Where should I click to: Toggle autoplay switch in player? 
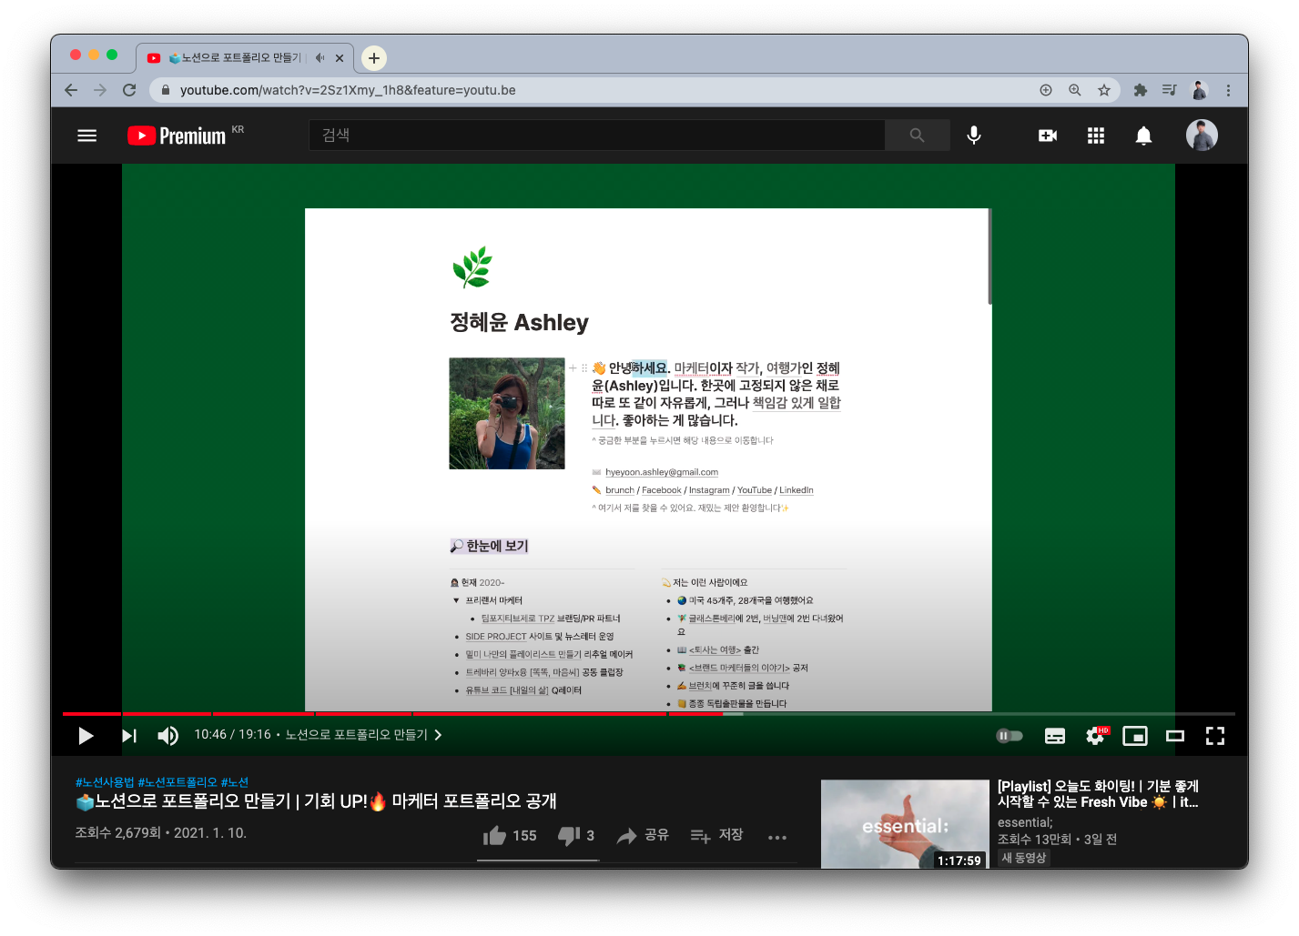coord(1009,736)
